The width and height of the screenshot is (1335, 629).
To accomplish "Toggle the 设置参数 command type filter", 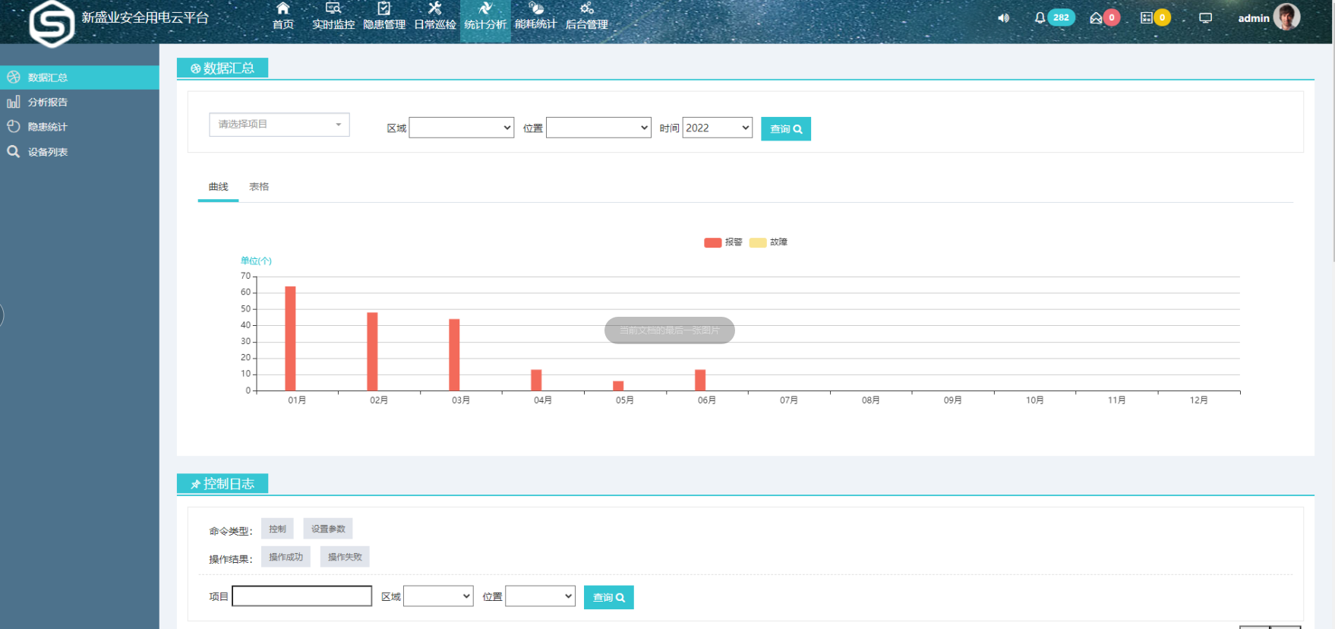I will (328, 529).
